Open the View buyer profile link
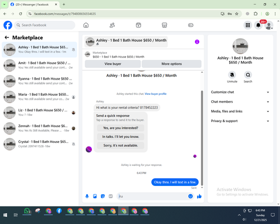Viewport: 280px width, 224px height. [x=156, y=94]
